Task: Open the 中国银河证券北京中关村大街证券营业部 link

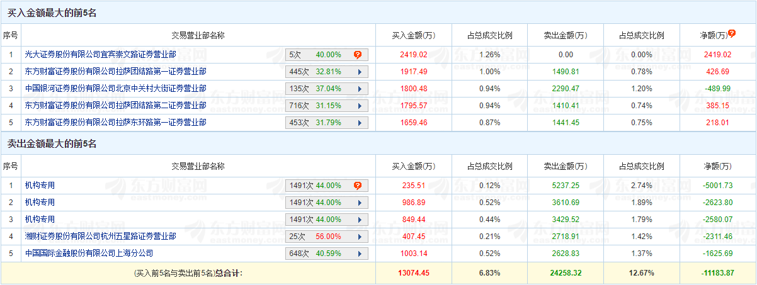Action: (x=115, y=89)
